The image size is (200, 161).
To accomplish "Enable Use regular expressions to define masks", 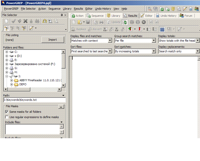I will coord(7,117).
